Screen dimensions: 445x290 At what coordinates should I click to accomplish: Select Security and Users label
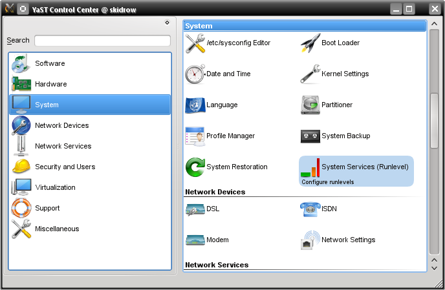click(x=65, y=167)
